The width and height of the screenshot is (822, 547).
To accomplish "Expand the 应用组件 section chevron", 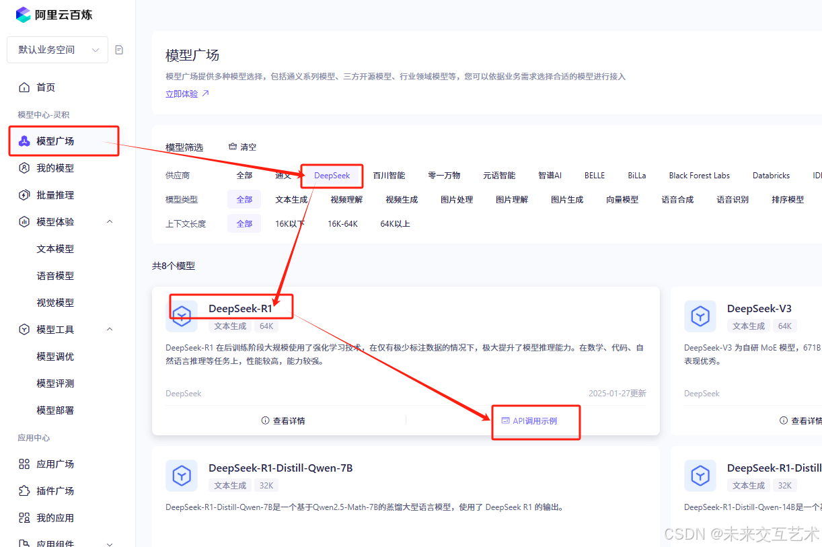I will [110, 544].
